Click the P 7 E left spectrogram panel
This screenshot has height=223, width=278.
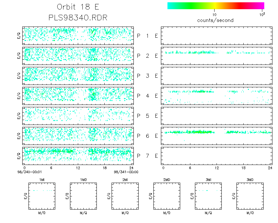[x=78, y=156]
